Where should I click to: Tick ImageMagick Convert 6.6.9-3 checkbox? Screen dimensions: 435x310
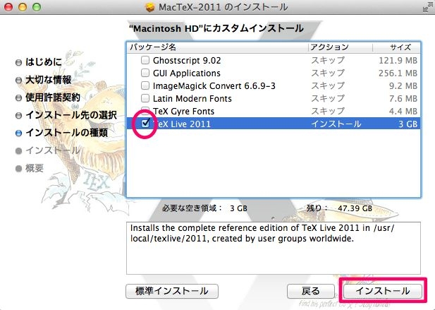(145, 85)
